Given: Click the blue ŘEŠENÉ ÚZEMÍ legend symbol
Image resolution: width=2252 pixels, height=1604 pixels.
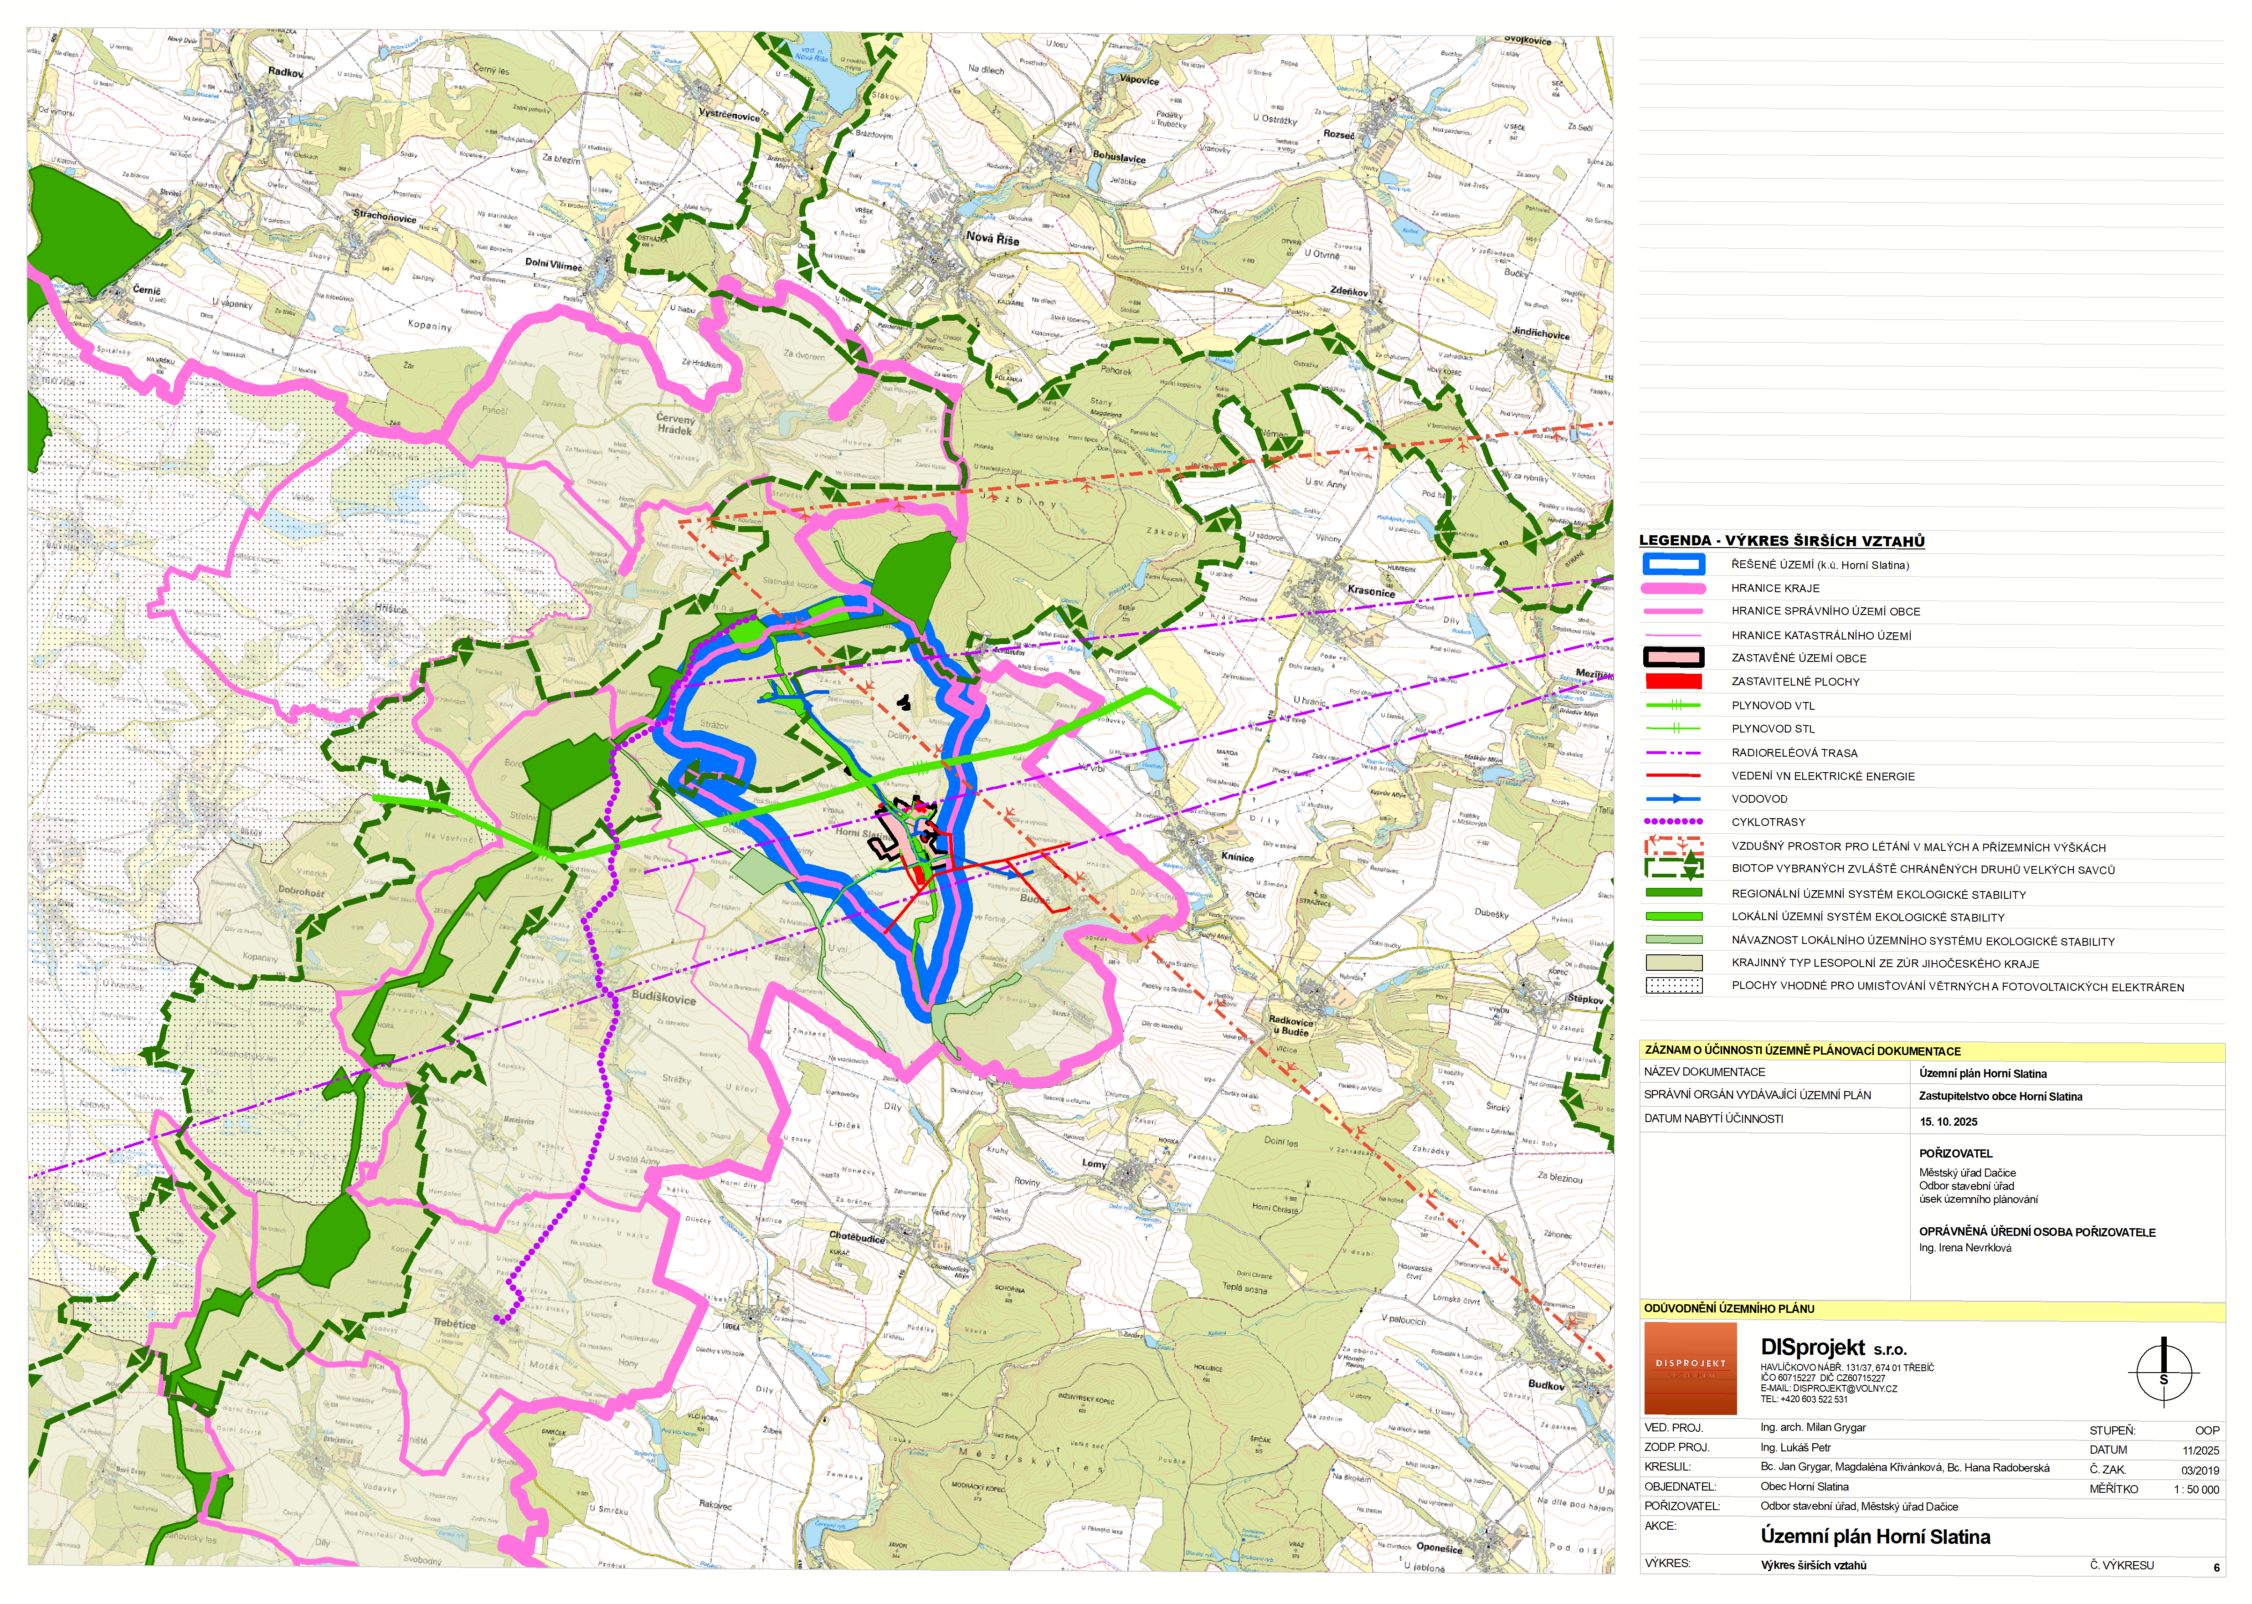Looking at the screenshot, I should click(x=1673, y=565).
